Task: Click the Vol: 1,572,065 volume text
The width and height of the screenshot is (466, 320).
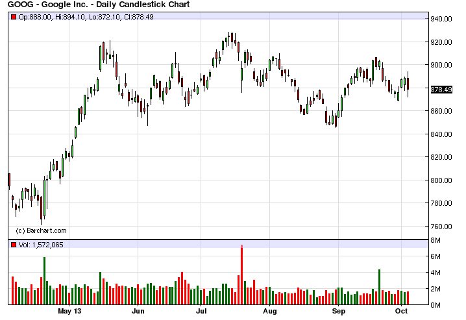Action: click(41, 245)
